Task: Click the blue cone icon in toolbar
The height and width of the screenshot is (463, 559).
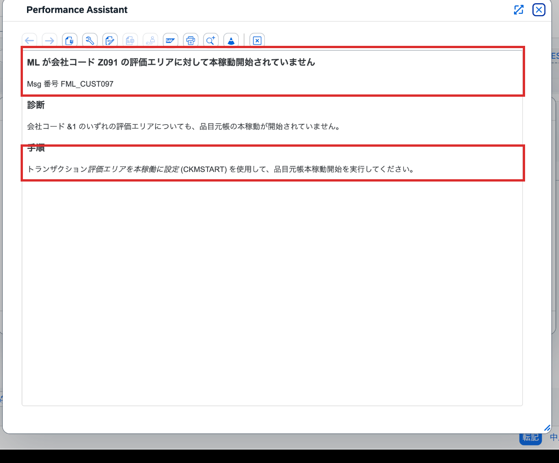Action: (x=231, y=40)
